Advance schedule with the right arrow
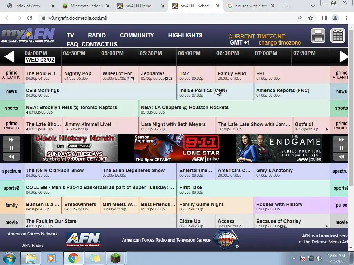 pos(344,57)
